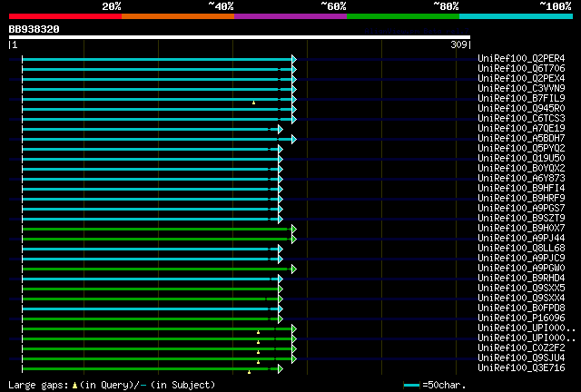Click the cyan =50char scale legend bar
The width and height of the screenshot is (581, 392).
pyautogui.click(x=411, y=386)
